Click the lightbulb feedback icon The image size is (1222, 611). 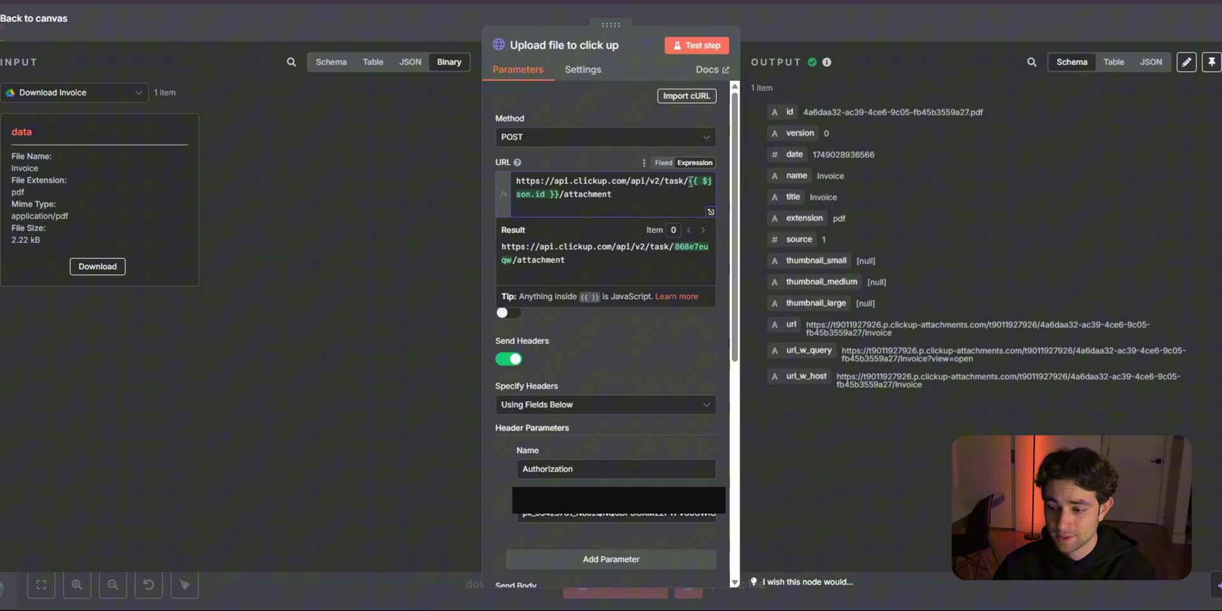pyautogui.click(x=754, y=582)
